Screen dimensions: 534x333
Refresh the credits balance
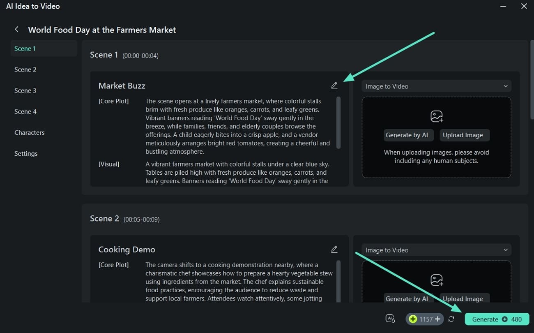pos(451,319)
